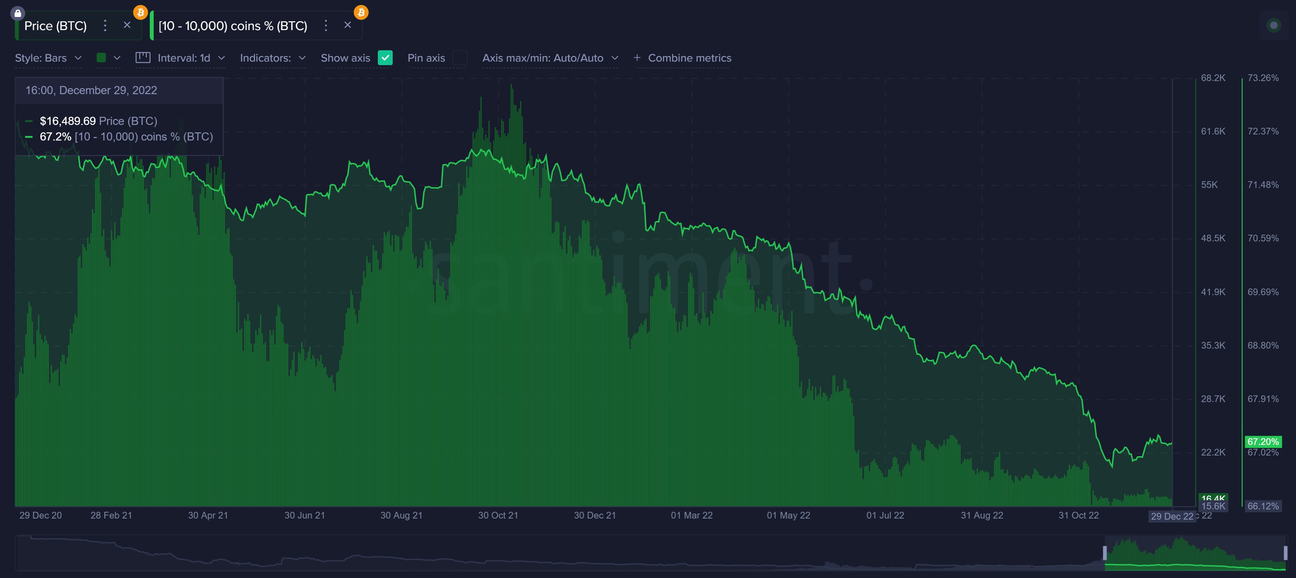Open Axis max/min: Auto/Auto dropdown
This screenshot has height=578, width=1296.
550,58
